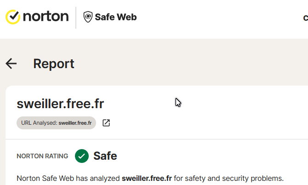Go back using the left arrow icon
The image size is (308, 185).
click(11, 64)
